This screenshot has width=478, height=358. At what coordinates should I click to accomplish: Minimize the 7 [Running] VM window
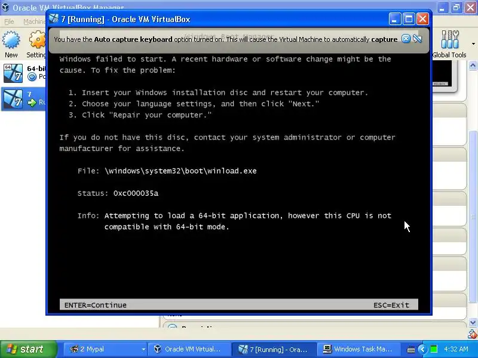coord(394,19)
